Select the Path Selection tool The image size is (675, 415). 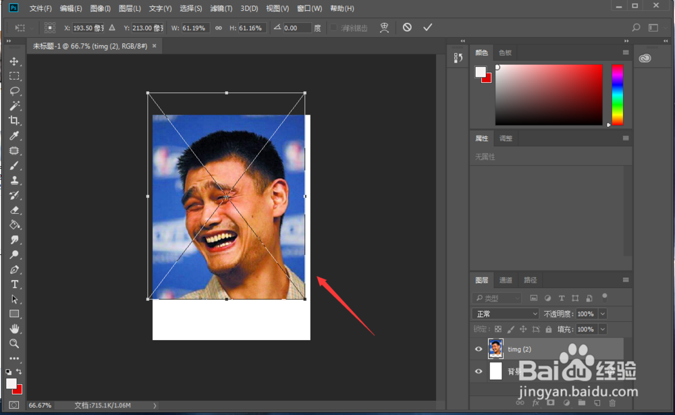click(x=14, y=299)
